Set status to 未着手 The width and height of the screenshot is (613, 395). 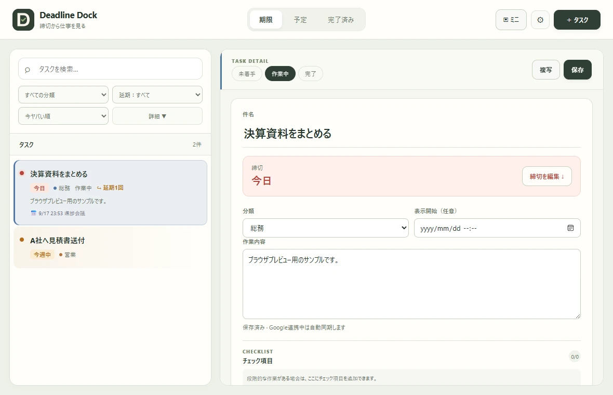247,73
